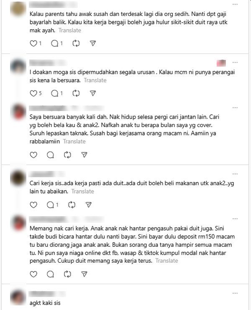Open more options for 'Kalau parents tahu' comment
This screenshot has height=310, width=251.
click(x=235, y=4)
